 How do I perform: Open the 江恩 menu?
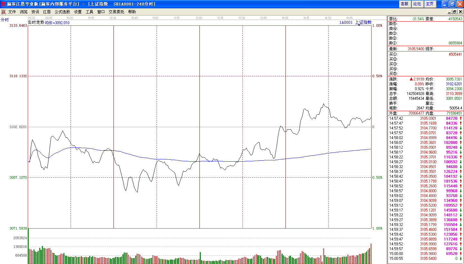point(47,12)
